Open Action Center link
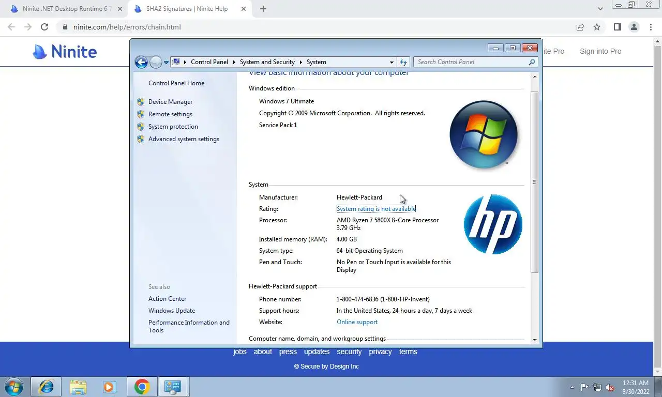 (167, 299)
